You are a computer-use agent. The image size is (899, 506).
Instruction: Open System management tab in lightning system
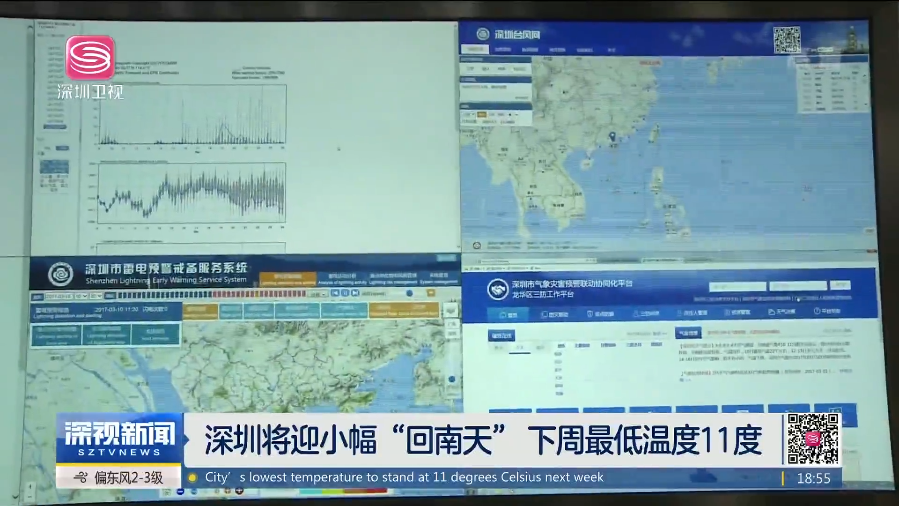coord(439,278)
